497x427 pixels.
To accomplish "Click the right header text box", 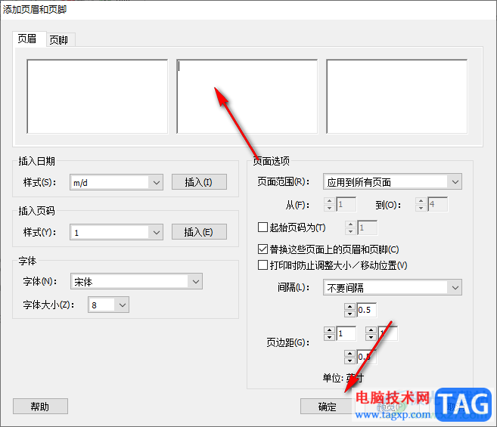I will pos(397,96).
